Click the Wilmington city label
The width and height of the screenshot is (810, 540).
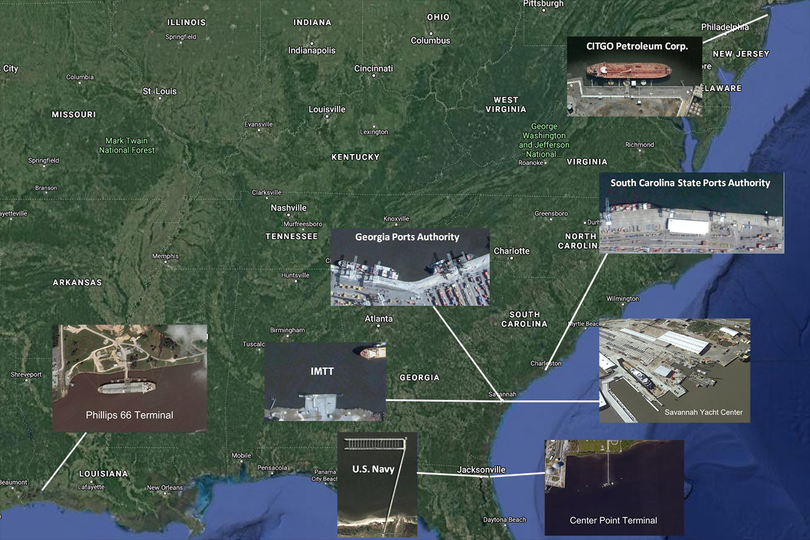[623, 299]
